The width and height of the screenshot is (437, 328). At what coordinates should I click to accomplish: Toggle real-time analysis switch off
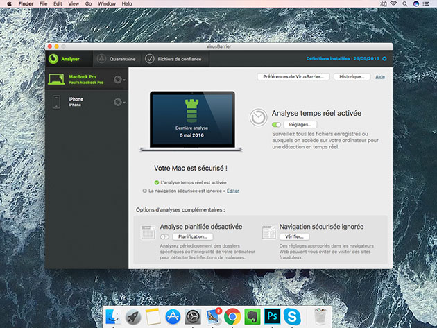pos(276,125)
